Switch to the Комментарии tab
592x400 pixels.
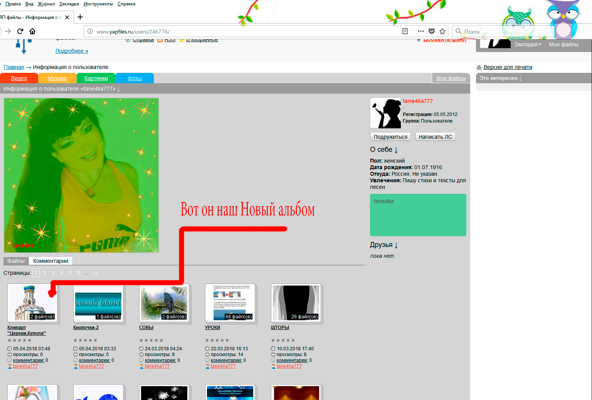pos(50,261)
